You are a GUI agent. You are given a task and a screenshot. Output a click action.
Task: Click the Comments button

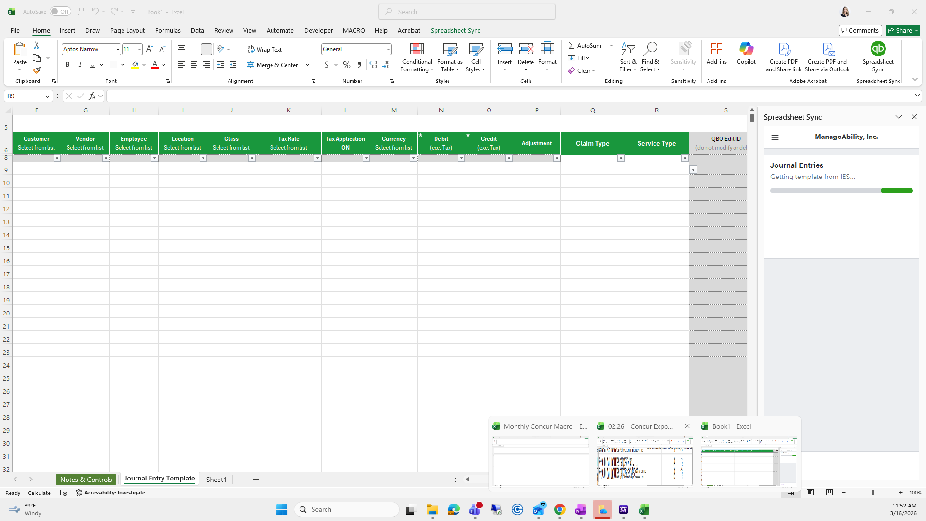click(860, 30)
